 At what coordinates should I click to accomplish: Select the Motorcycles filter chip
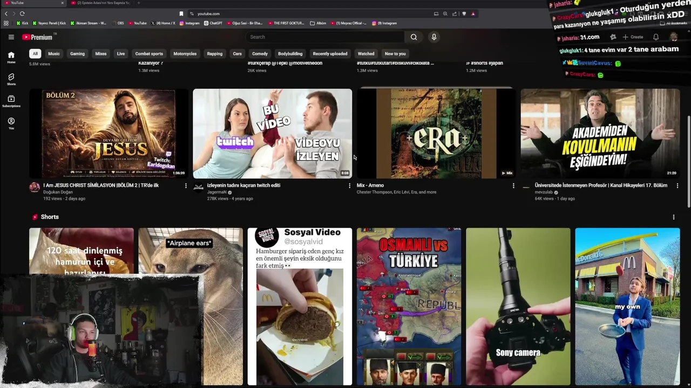click(185, 54)
